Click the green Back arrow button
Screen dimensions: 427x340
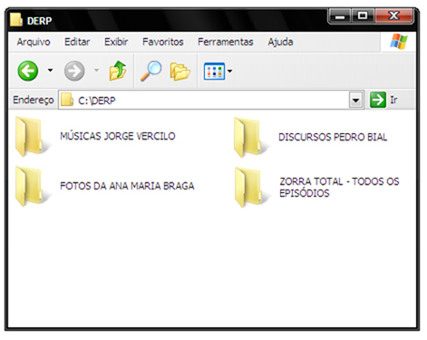(28, 71)
